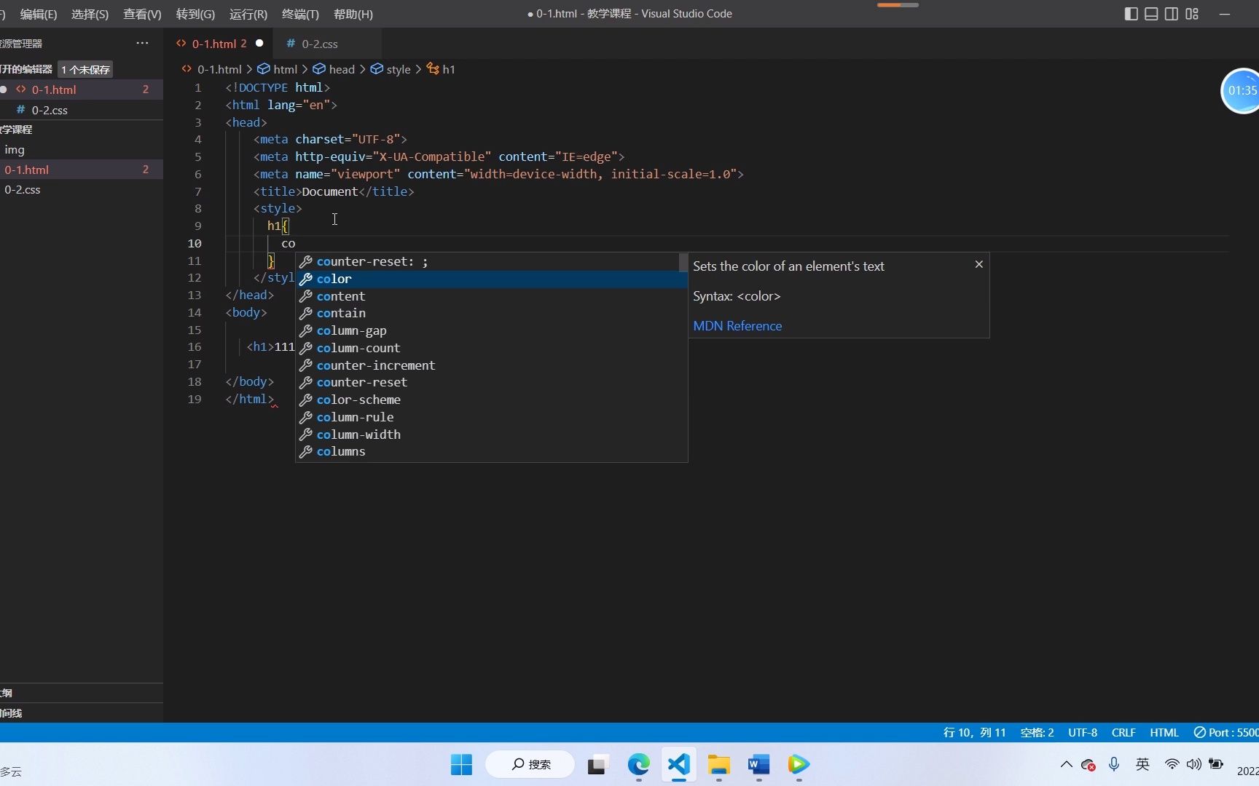This screenshot has width=1259, height=786.
Task: Click the style breadcrumb segment
Action: [x=391, y=69]
